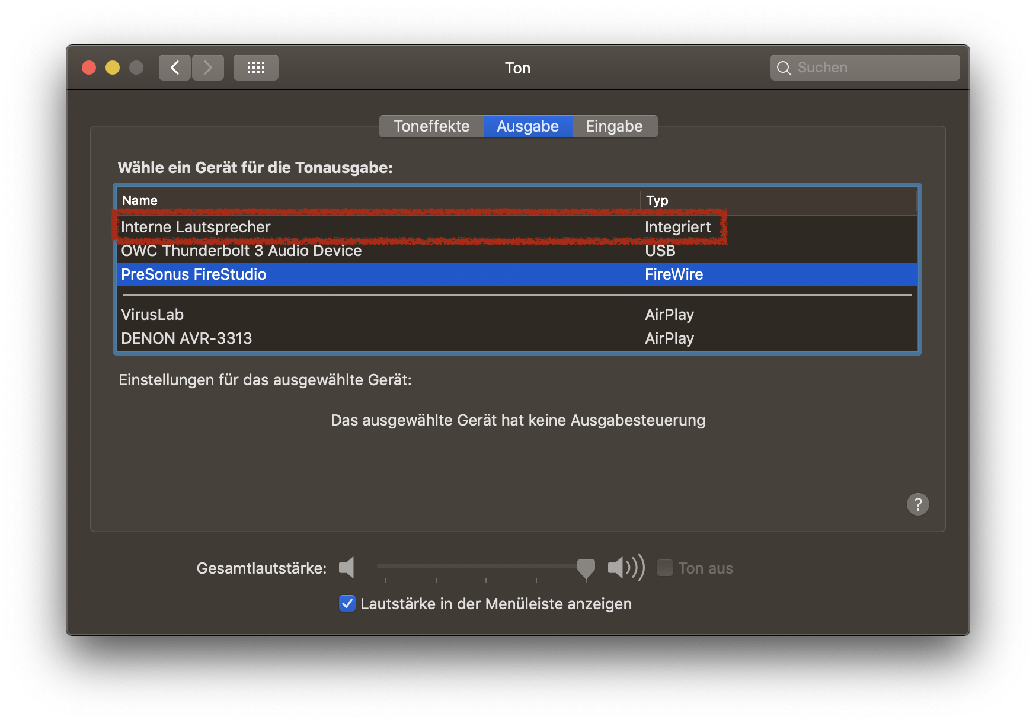Viewport: 1036px width, 723px height.
Task: Click the help question mark button
Action: (x=917, y=504)
